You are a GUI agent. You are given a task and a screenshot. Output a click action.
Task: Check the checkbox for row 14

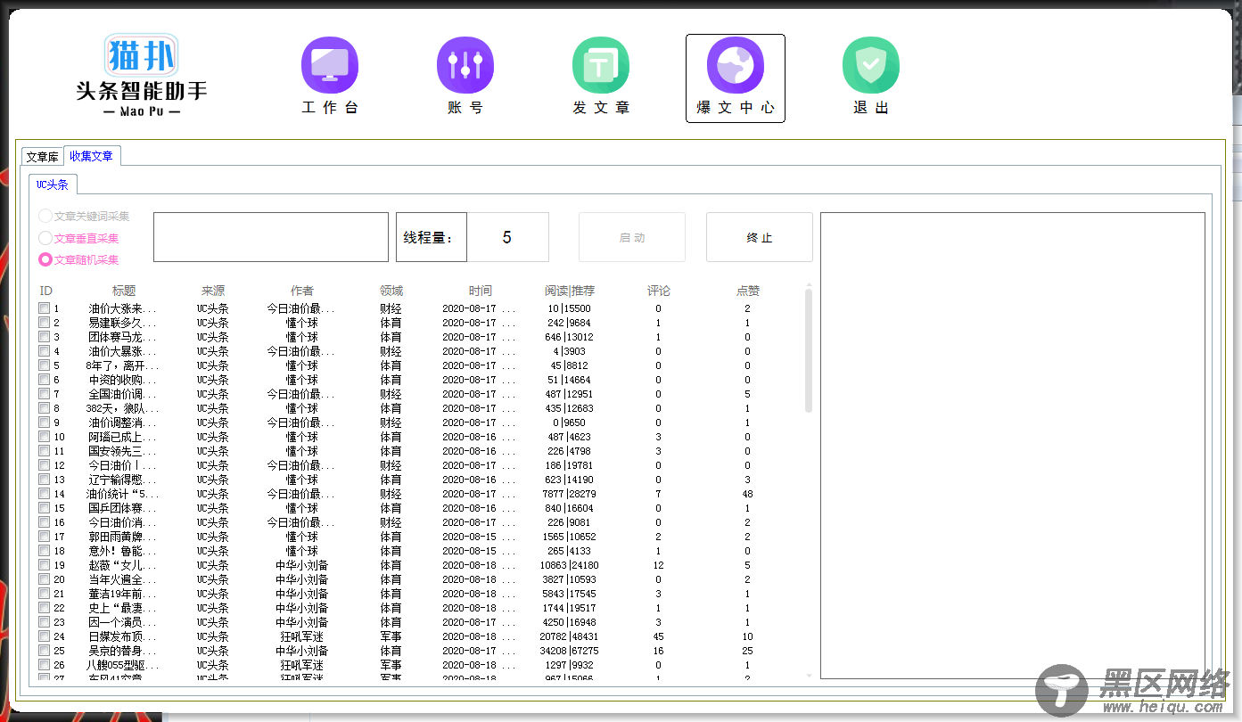pos(44,494)
